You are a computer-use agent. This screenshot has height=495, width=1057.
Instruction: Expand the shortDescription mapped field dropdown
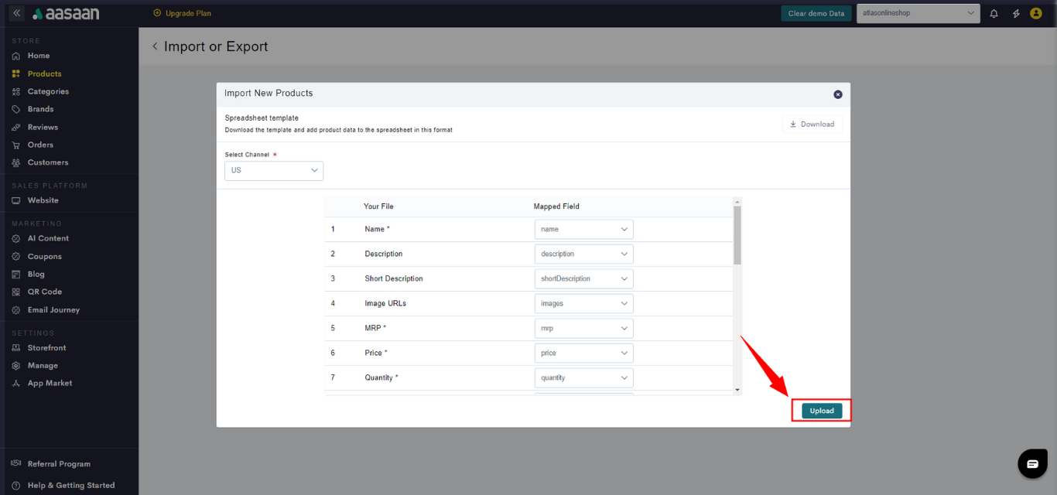click(x=583, y=278)
